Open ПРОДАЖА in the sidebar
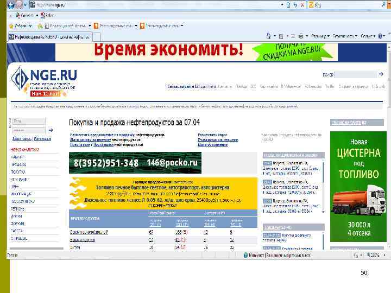 pyautogui.click(x=18, y=165)
